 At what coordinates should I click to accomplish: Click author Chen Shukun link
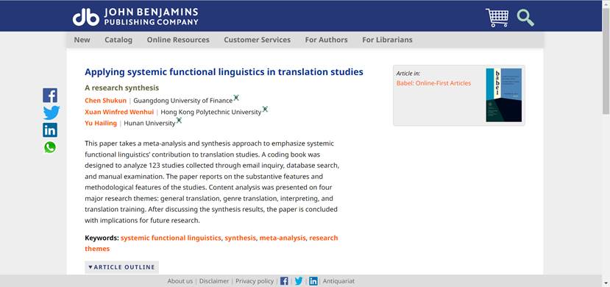tap(105, 101)
